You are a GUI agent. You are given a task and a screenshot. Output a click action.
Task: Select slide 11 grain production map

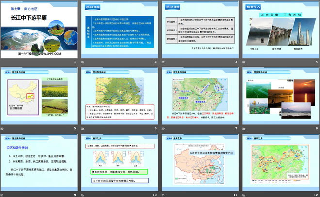199,165
